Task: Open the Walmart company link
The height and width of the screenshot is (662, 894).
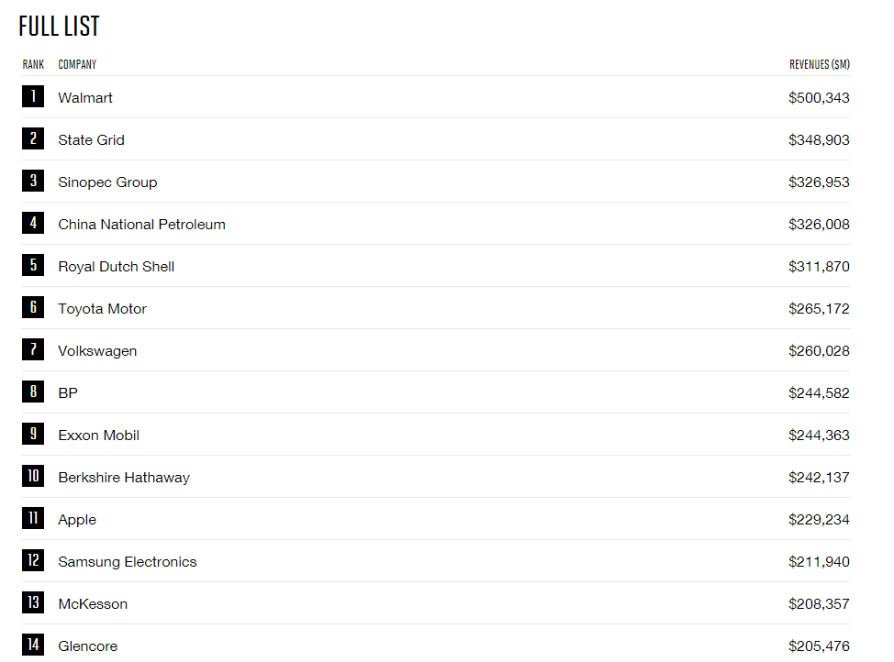Action: 85,98
